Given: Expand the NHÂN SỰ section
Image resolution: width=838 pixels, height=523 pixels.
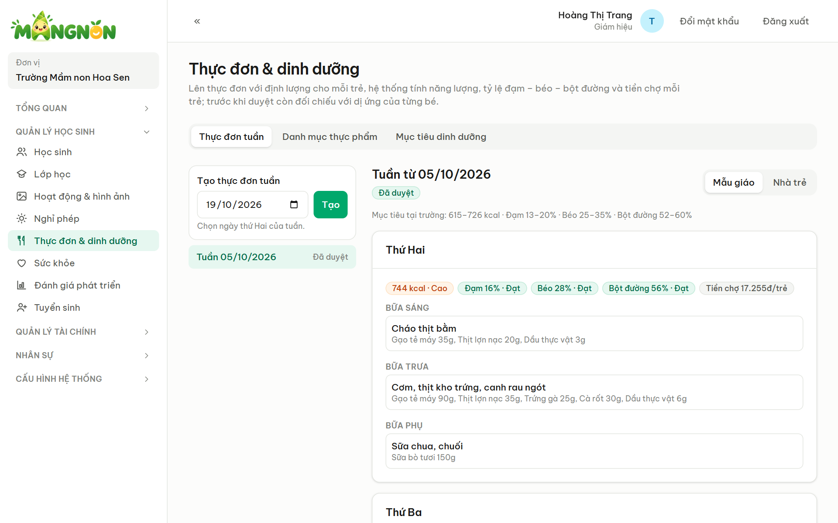Looking at the screenshot, I should [x=83, y=355].
